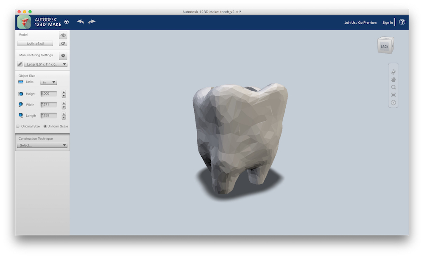Open the Units dropdown
Screen dimensions: 424x257
tap(48, 82)
